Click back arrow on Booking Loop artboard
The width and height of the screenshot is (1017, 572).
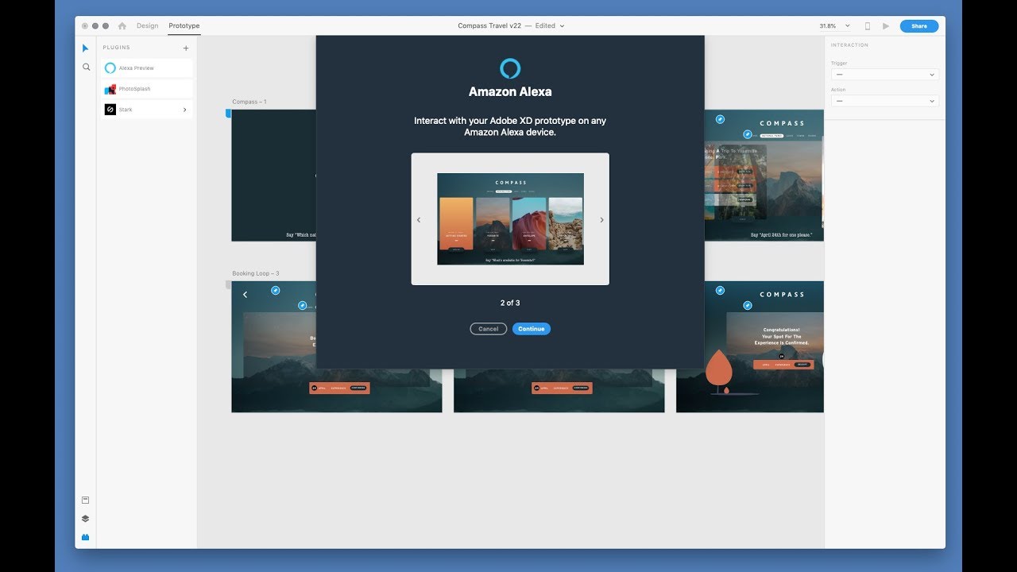(245, 295)
